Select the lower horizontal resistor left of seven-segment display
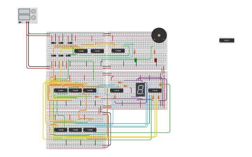The image size is (252, 157). coord(126,86)
